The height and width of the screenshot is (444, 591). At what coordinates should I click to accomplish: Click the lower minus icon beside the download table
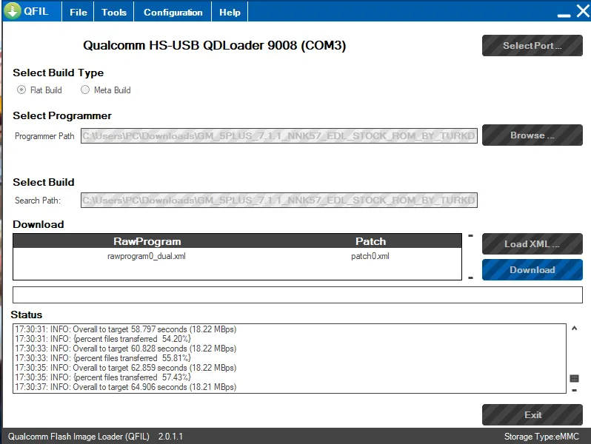470,278
